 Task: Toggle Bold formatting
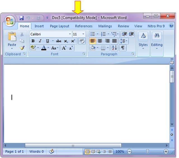pyautogui.click(x=33, y=41)
